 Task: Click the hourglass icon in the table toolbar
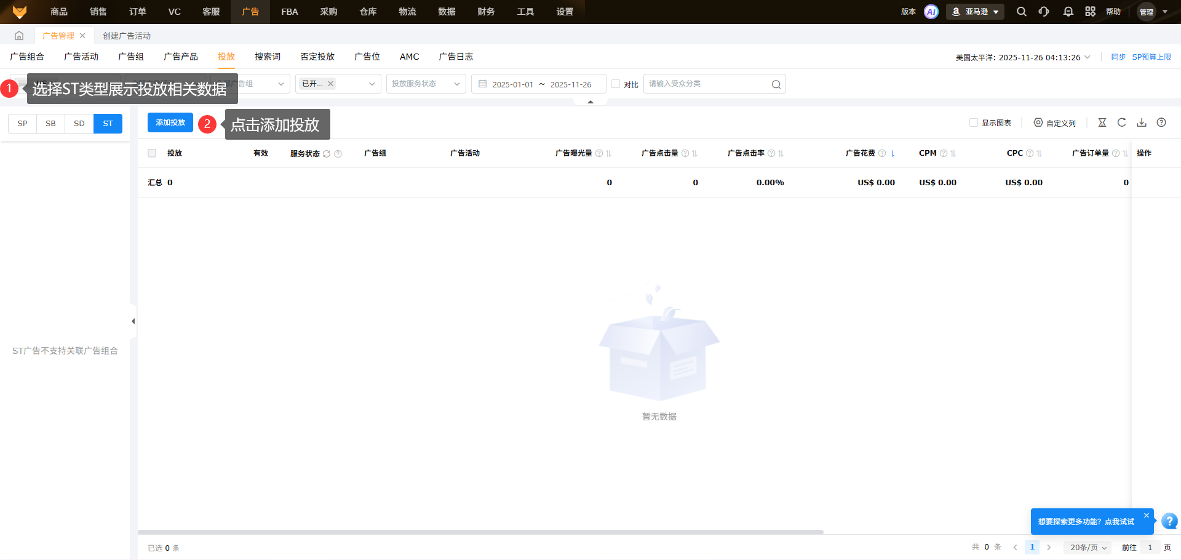[x=1102, y=122]
